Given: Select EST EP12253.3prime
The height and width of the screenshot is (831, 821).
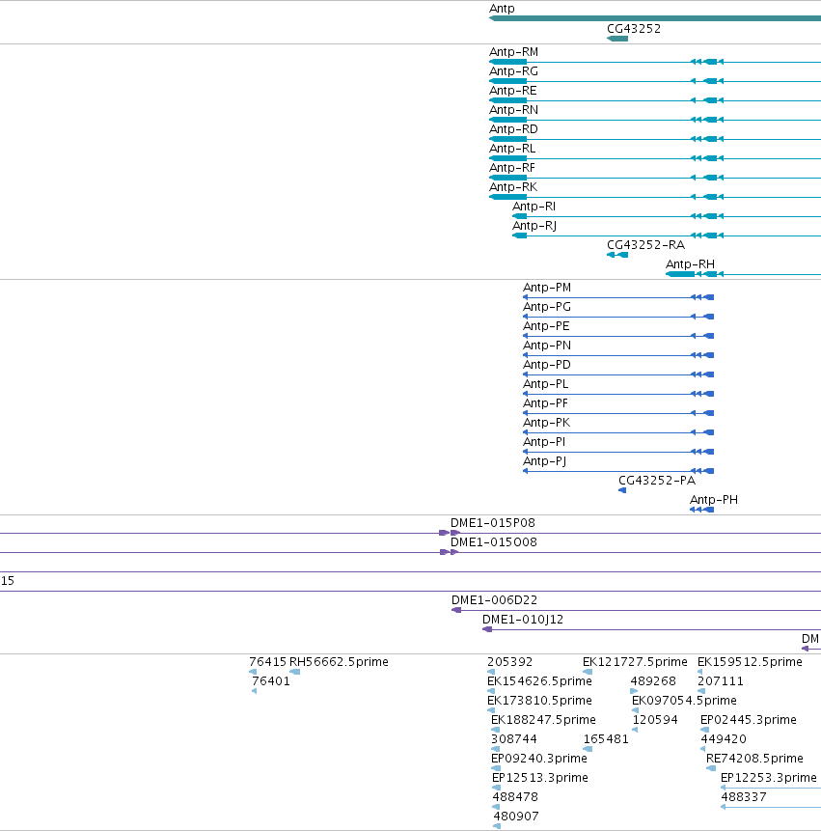Looking at the screenshot, I should click(x=769, y=778).
